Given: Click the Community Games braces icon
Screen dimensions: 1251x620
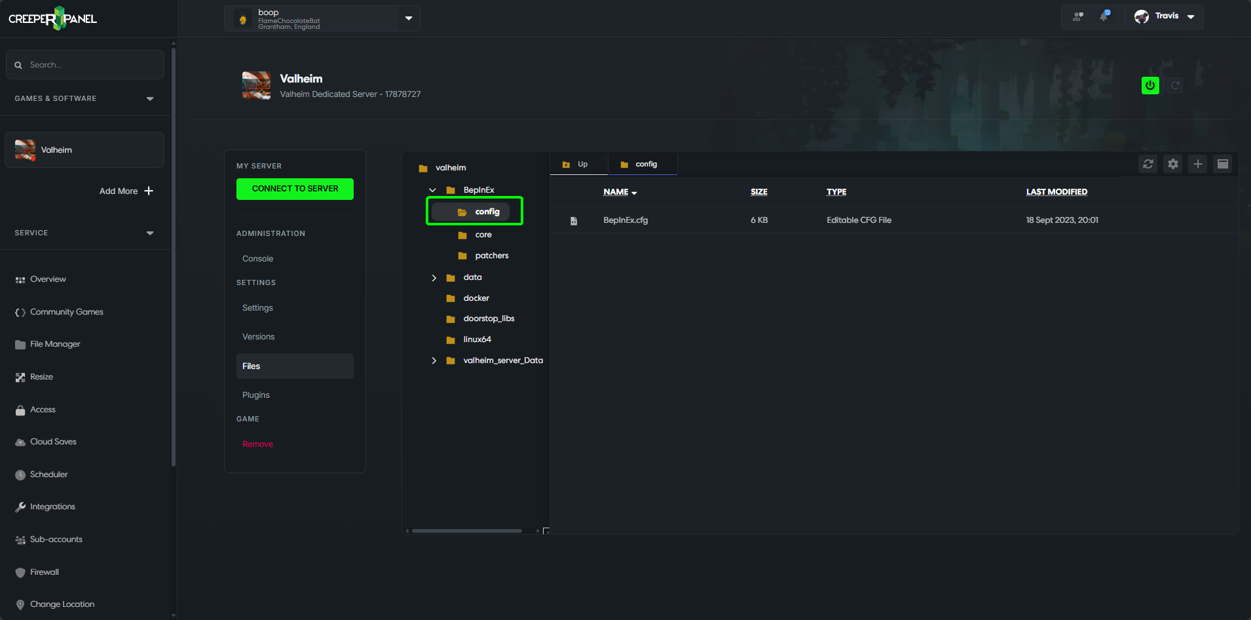Looking at the screenshot, I should point(20,313).
